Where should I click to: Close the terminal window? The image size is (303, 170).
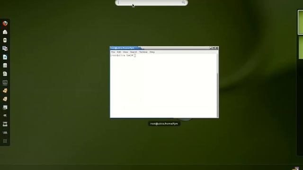tap(217, 48)
